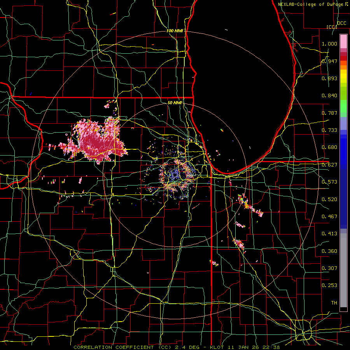Click the NEXLAB-College of DuPage label
The height and width of the screenshot is (350, 350).
(x=310, y=4)
